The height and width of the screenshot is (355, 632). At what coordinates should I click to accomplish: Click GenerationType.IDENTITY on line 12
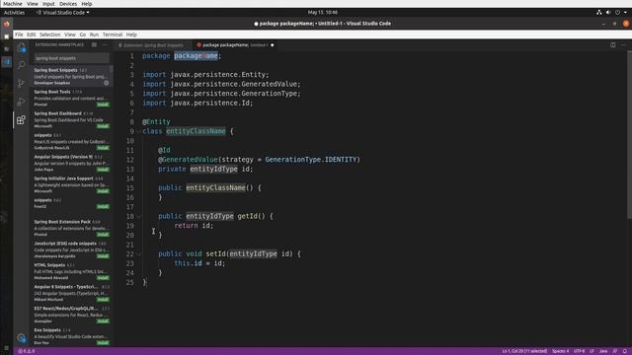(x=311, y=160)
